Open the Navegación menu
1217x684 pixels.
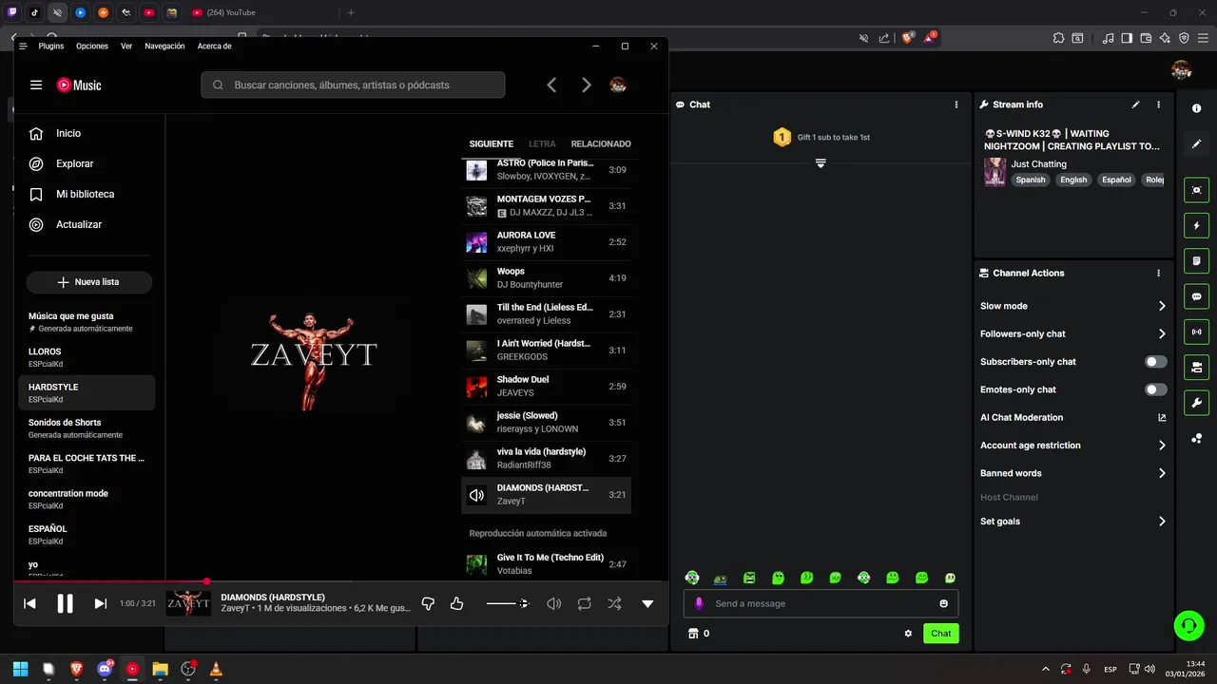[164, 46]
